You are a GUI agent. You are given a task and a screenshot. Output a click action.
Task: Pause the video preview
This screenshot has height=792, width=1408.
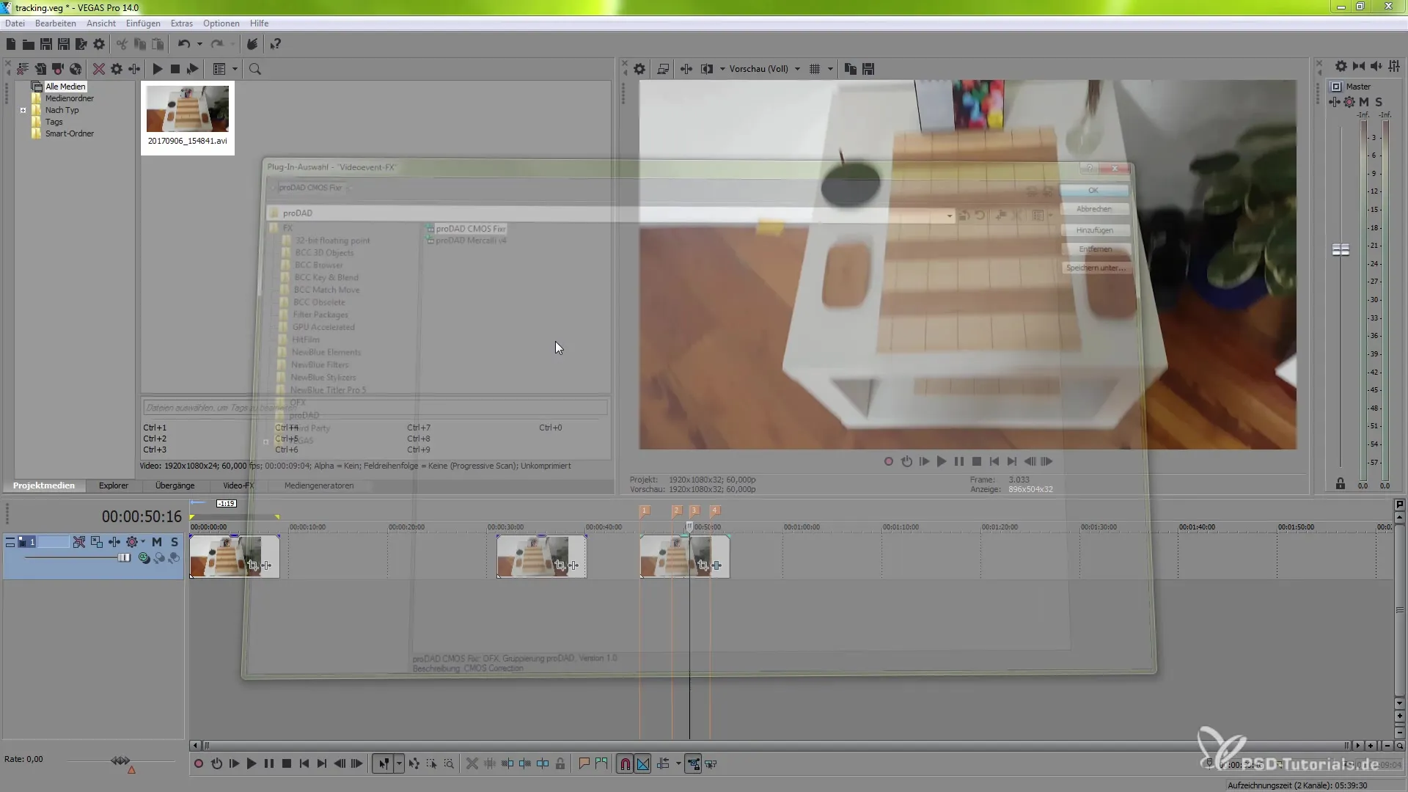click(x=959, y=461)
